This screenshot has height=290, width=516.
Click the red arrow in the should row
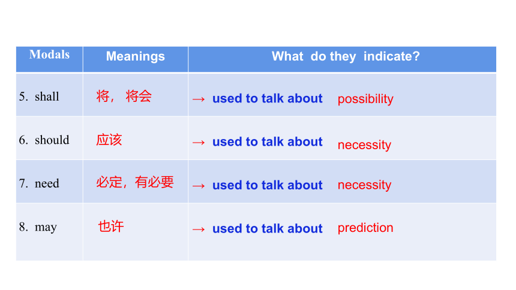pos(199,143)
